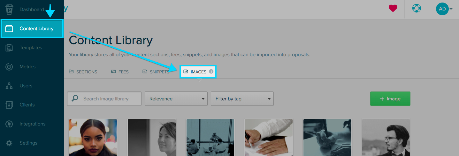Screen dimensions: 459x156
Task: Open the Clients sidebar item
Action: [x=27, y=105]
